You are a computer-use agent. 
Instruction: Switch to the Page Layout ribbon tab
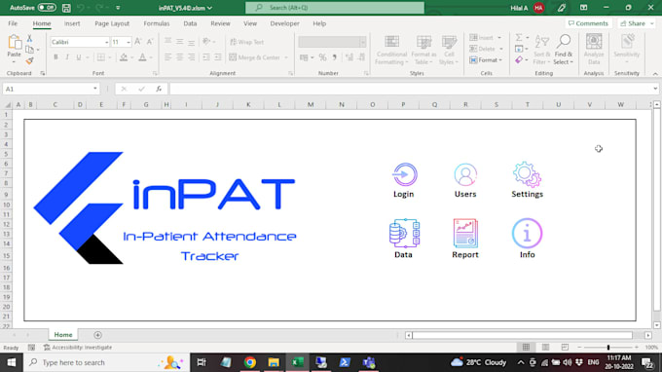point(112,23)
